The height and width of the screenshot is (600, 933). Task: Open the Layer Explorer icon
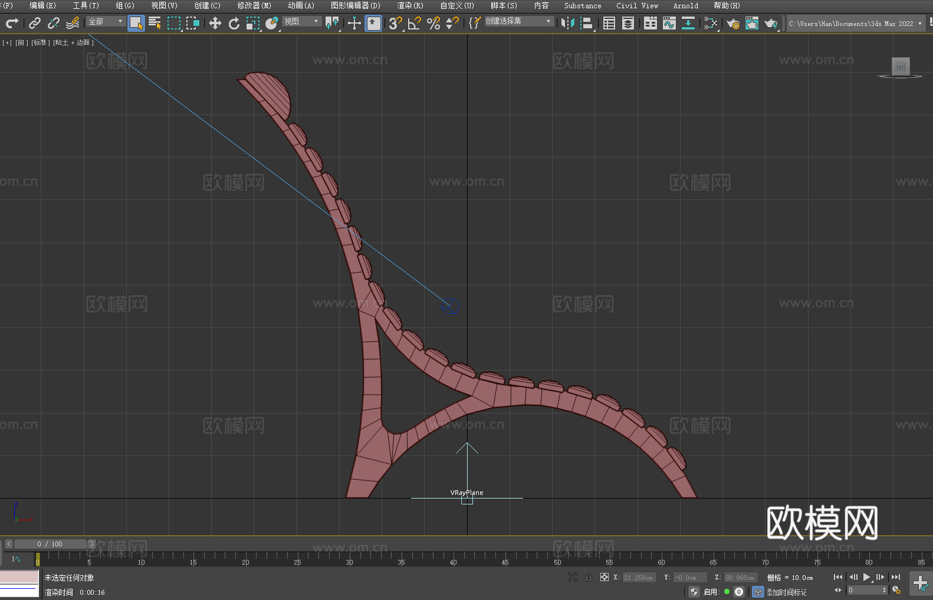(628, 23)
